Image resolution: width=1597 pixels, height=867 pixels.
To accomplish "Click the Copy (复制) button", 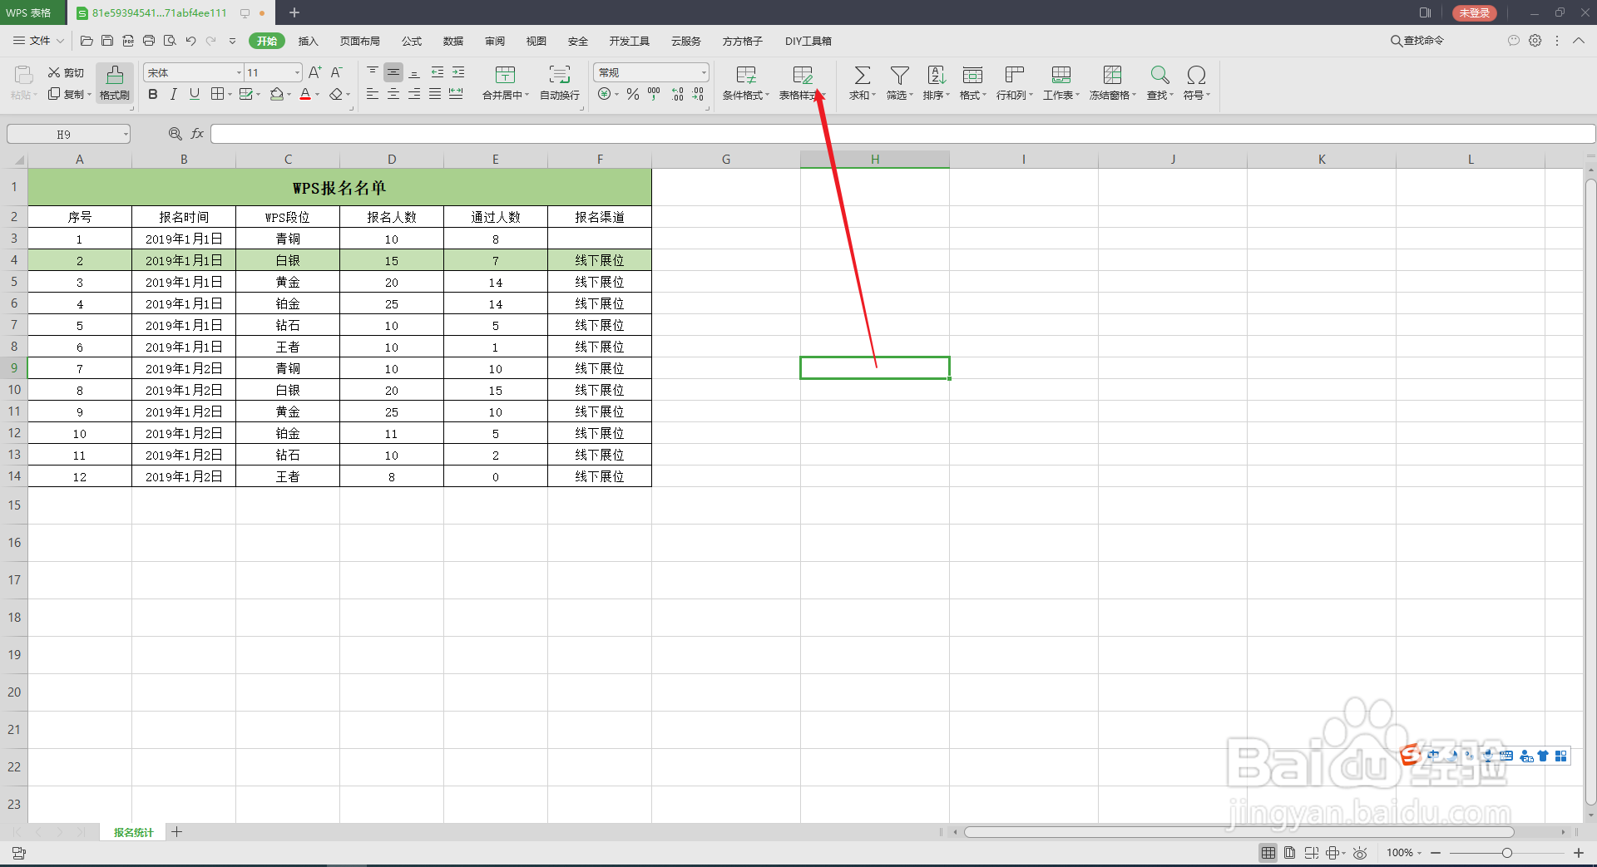I will tap(68, 94).
